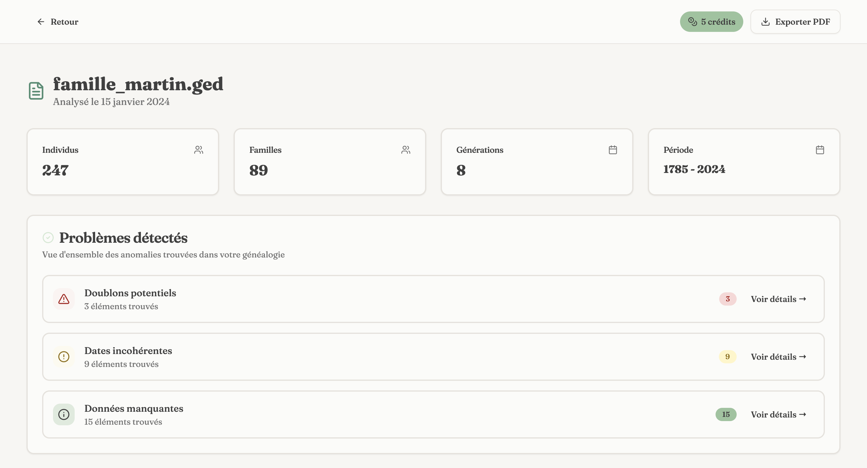The width and height of the screenshot is (867, 468).
Task: Click the red warning triangle for Doublons potentiels
Action: click(x=64, y=299)
